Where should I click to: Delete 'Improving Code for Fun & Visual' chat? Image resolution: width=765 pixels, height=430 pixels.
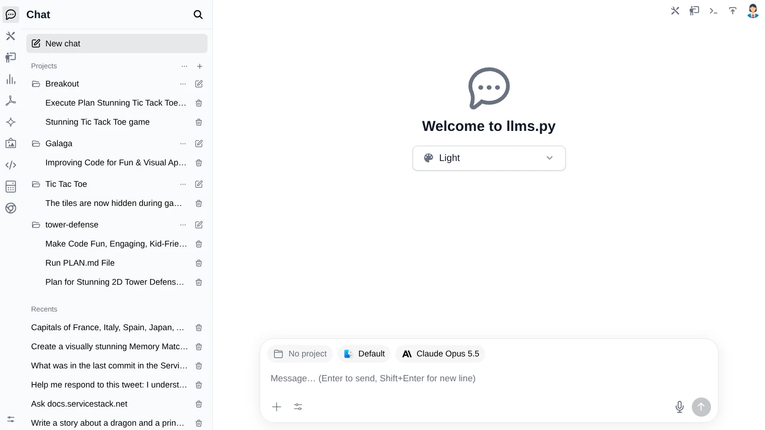click(x=199, y=163)
